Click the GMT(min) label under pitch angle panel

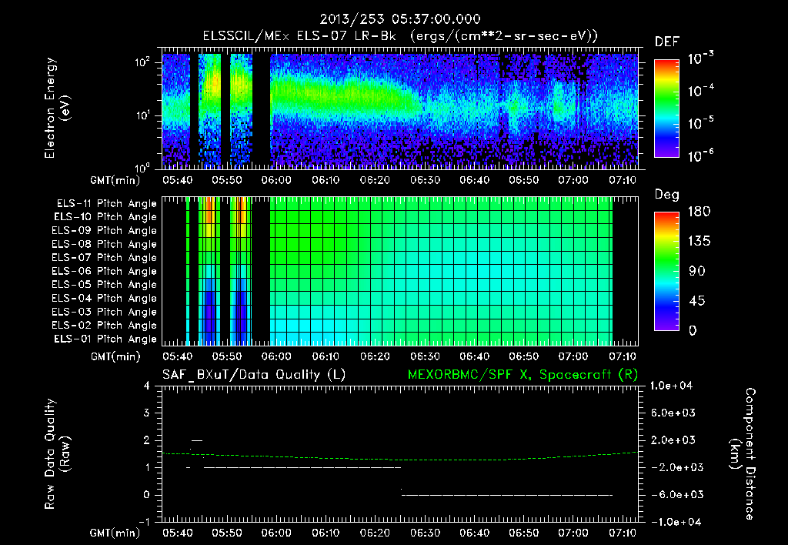pos(115,357)
